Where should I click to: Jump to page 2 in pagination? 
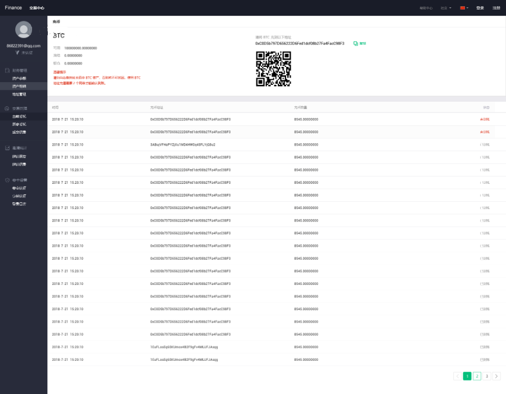[477, 376]
